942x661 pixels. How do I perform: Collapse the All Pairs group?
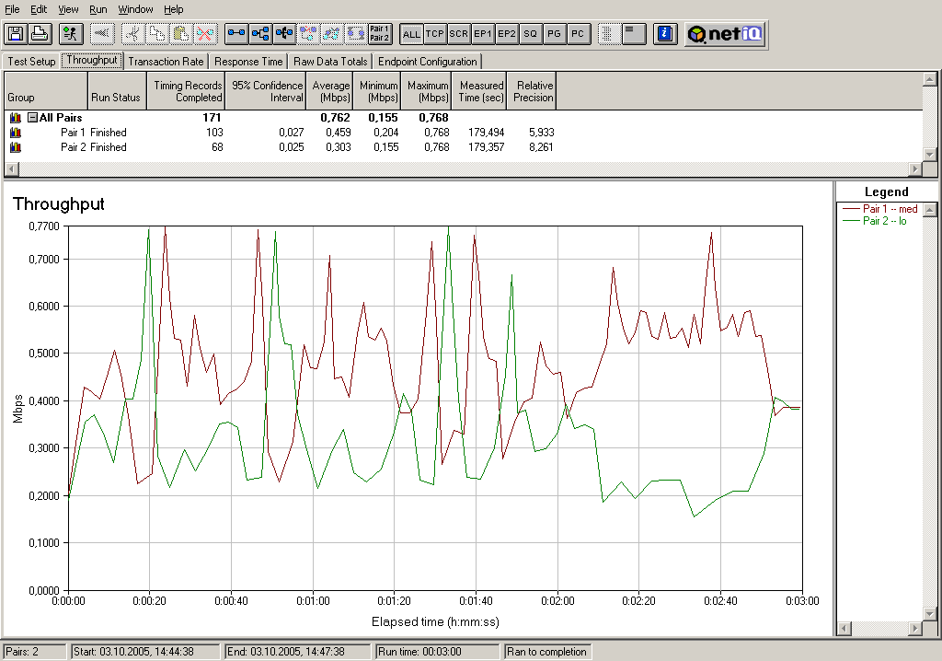tap(32, 118)
